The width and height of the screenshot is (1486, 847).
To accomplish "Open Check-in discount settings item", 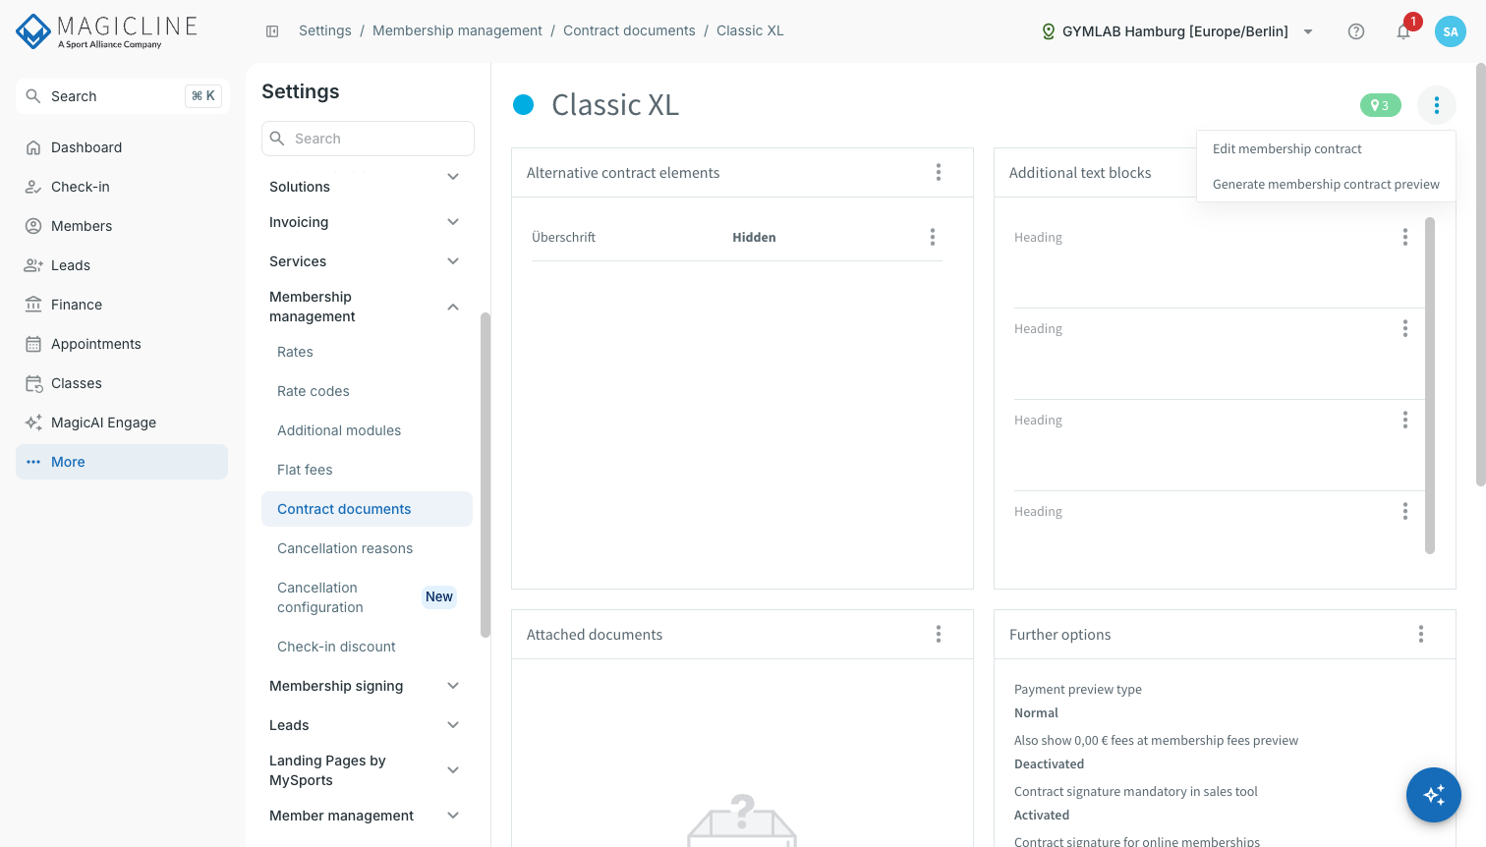I will pos(367,647).
